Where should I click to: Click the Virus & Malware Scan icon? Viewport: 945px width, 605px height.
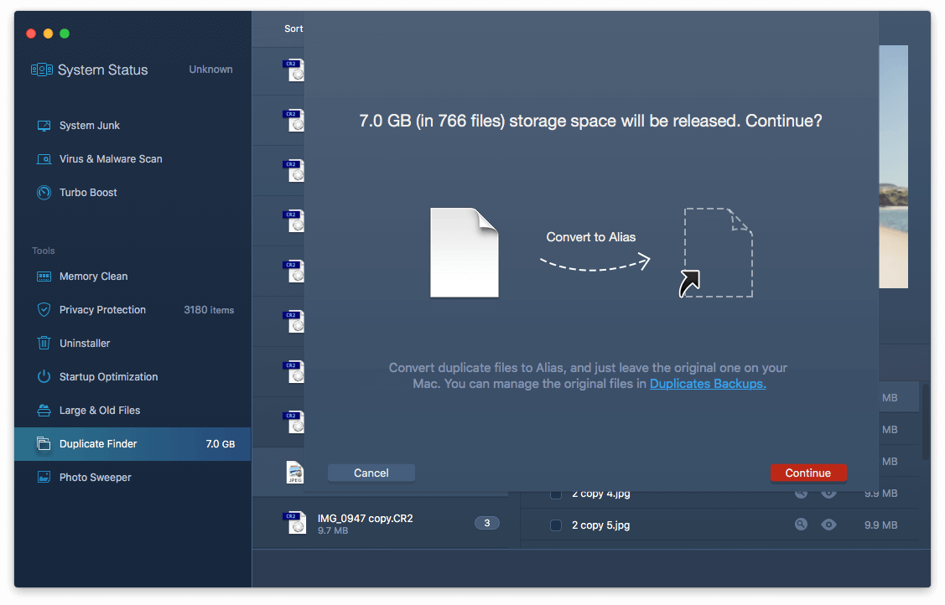point(44,159)
